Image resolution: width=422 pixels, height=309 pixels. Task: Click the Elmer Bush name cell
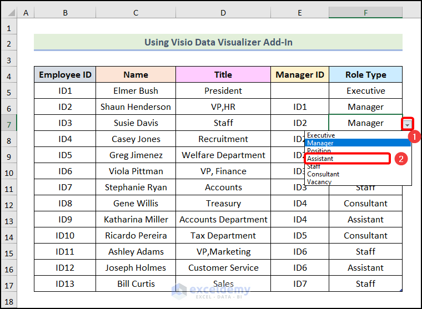click(x=135, y=91)
